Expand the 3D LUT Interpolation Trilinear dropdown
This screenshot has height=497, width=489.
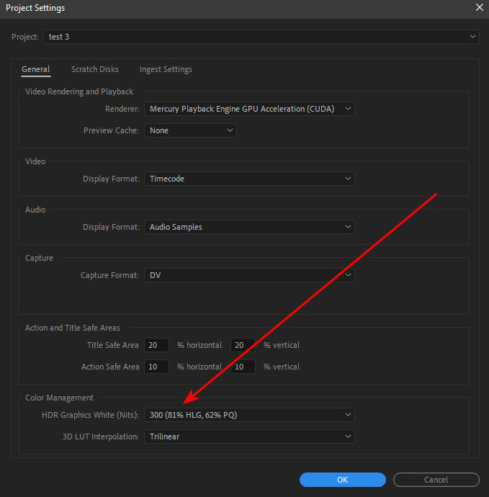pos(249,436)
